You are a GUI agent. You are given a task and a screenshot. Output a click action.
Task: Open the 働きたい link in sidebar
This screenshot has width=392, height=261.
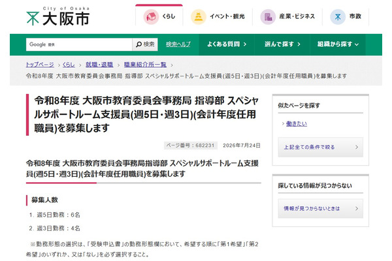(297, 123)
